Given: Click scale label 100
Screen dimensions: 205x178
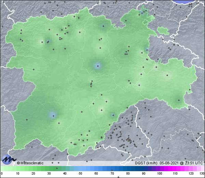Looking at the screenshot, I should coord(160,174).
